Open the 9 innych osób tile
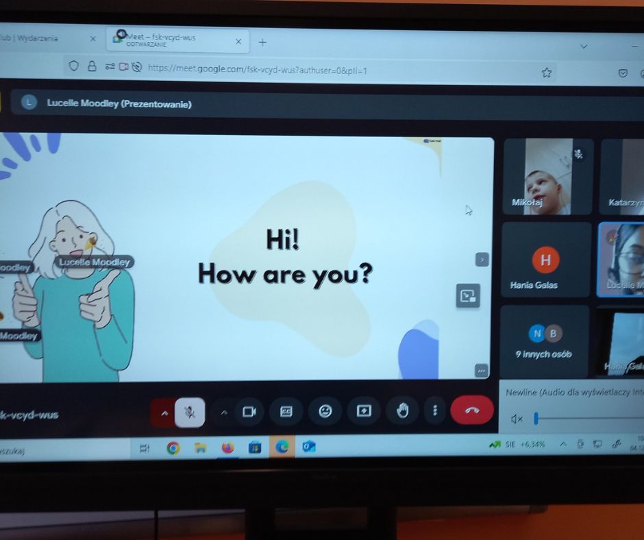 click(x=544, y=341)
